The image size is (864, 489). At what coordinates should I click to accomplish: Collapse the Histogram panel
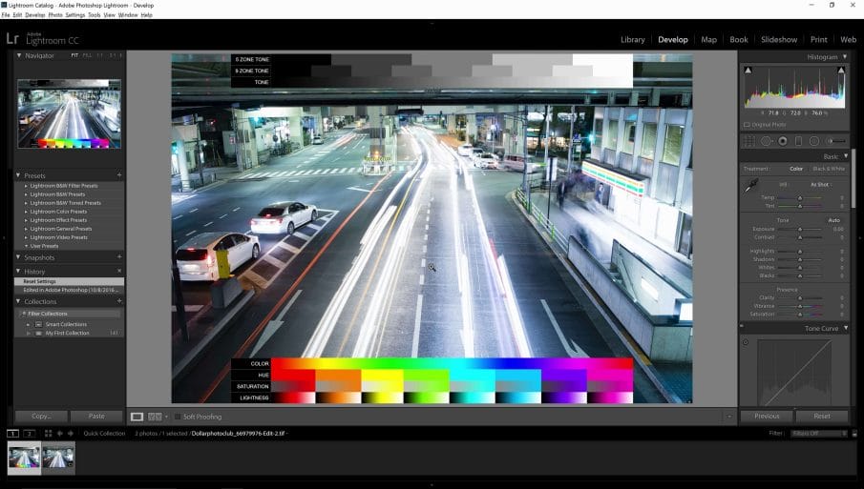844,57
